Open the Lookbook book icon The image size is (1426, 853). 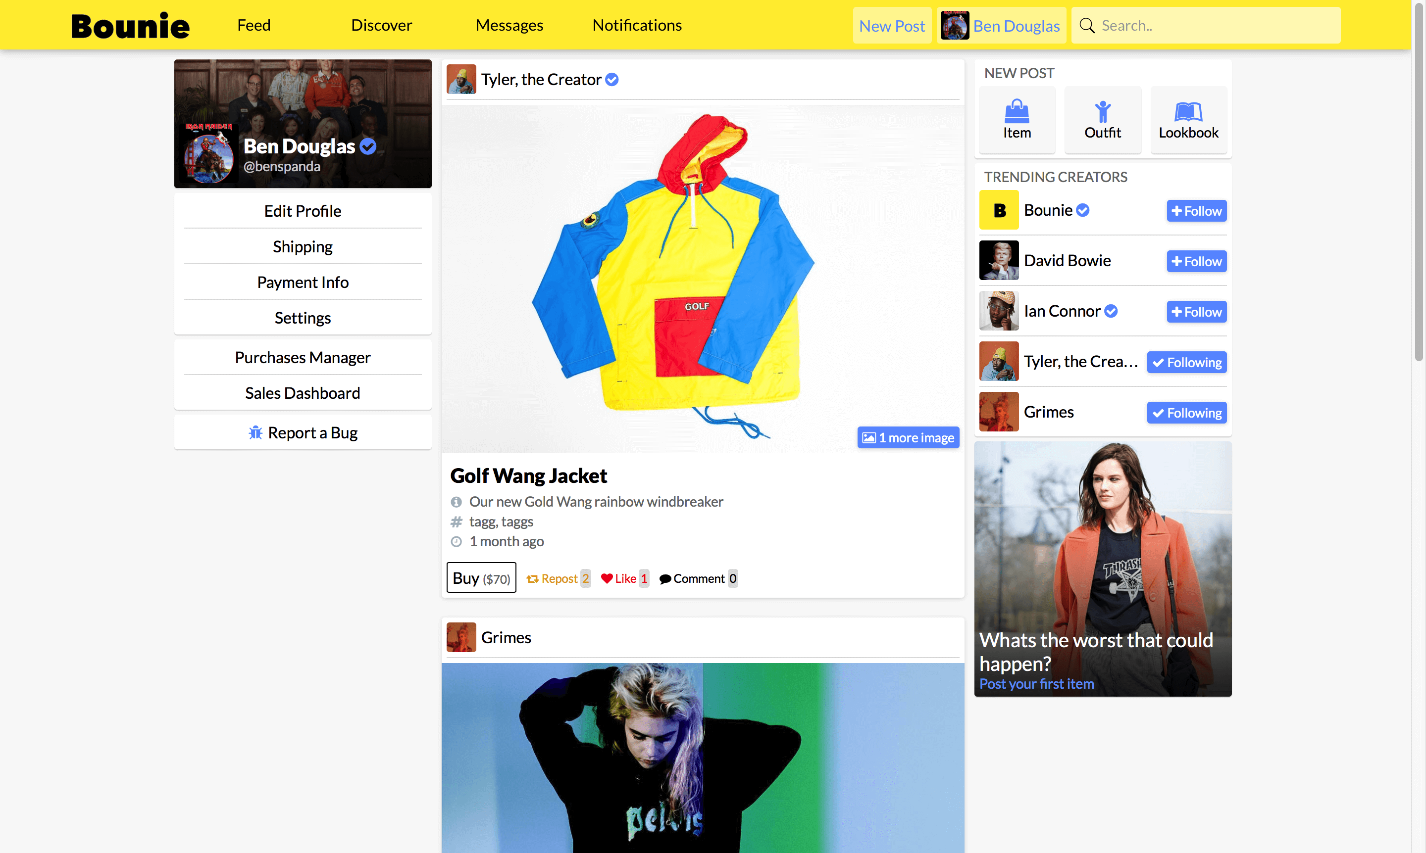tap(1188, 111)
